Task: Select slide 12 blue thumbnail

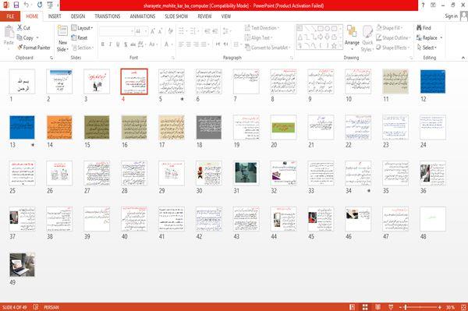Action: [433, 82]
